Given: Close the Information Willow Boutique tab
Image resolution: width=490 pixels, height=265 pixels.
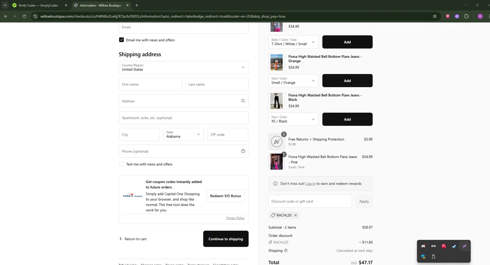Looking at the screenshot, I should pos(127,5).
